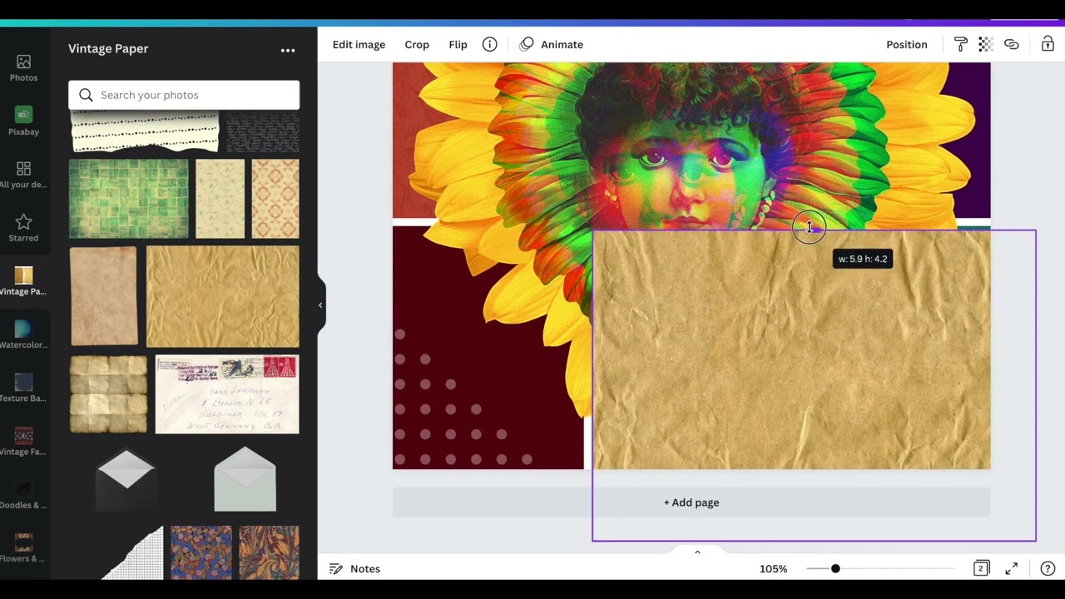Click the magnifier icon in search box
Image resolution: width=1065 pixels, height=599 pixels.
pyautogui.click(x=86, y=95)
